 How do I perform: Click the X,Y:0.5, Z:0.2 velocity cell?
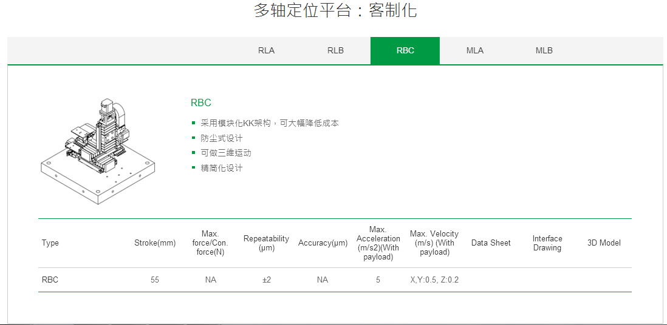click(x=434, y=280)
